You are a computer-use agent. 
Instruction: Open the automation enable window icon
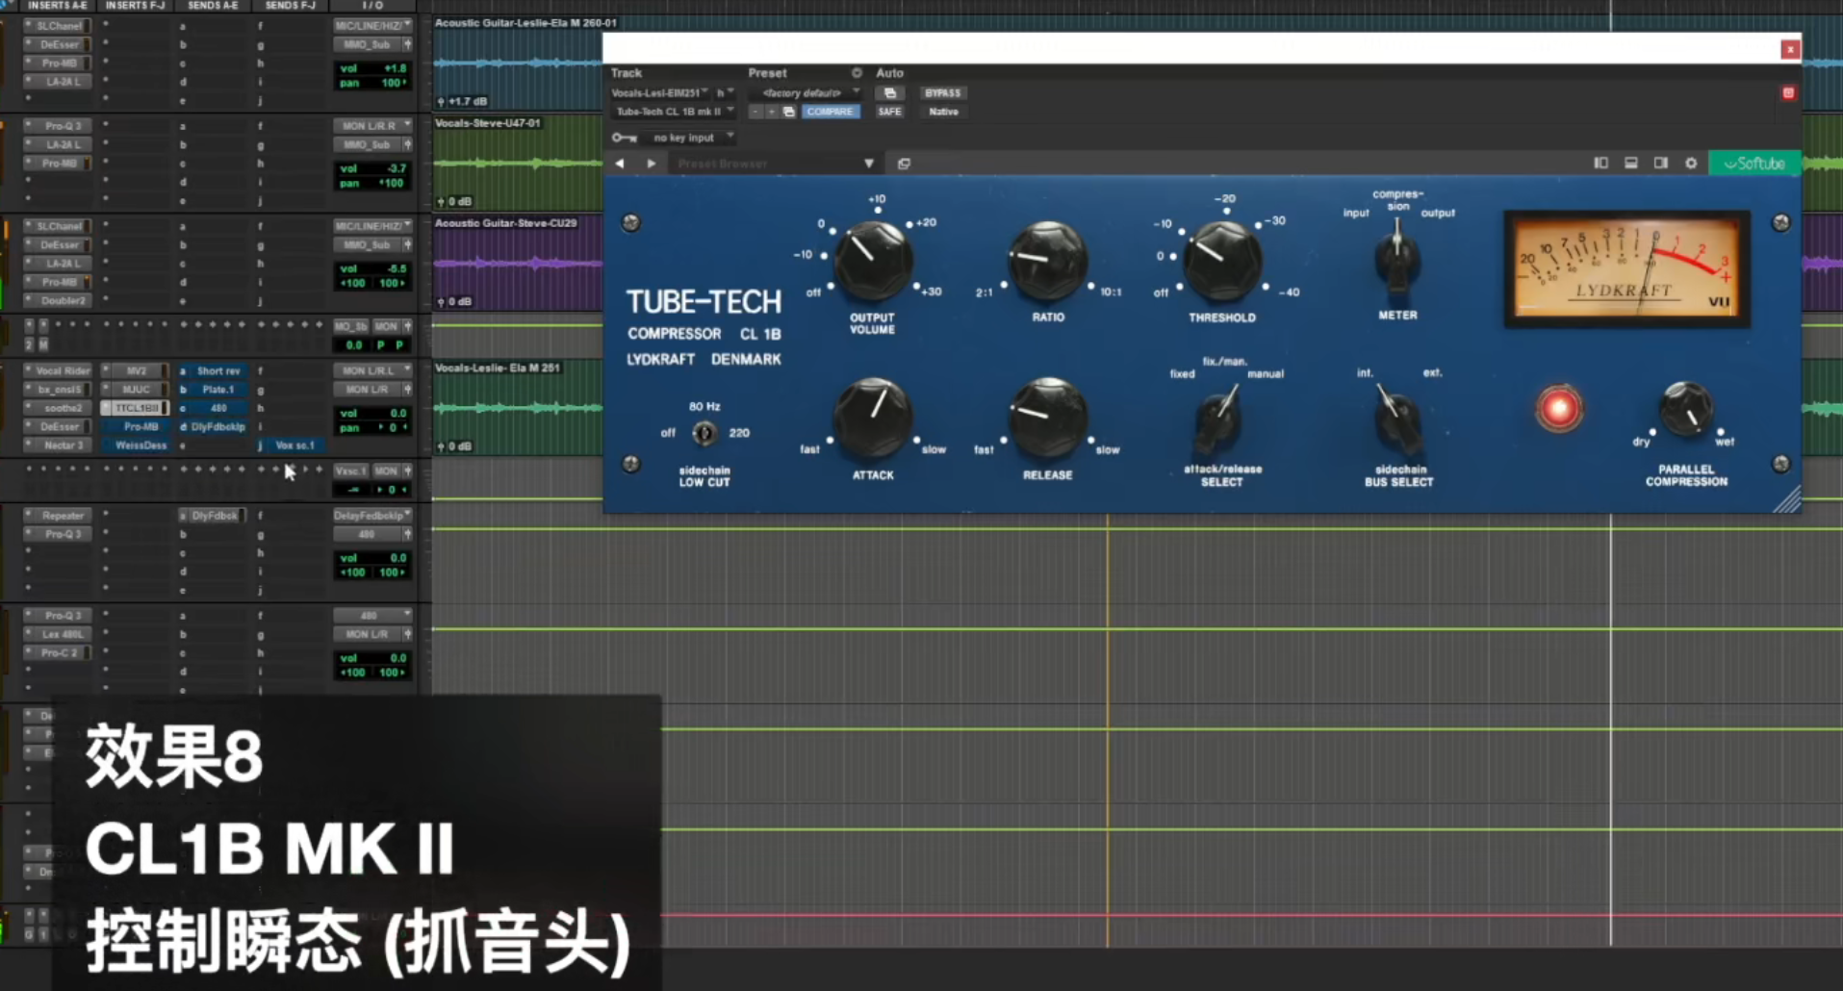[x=890, y=93]
